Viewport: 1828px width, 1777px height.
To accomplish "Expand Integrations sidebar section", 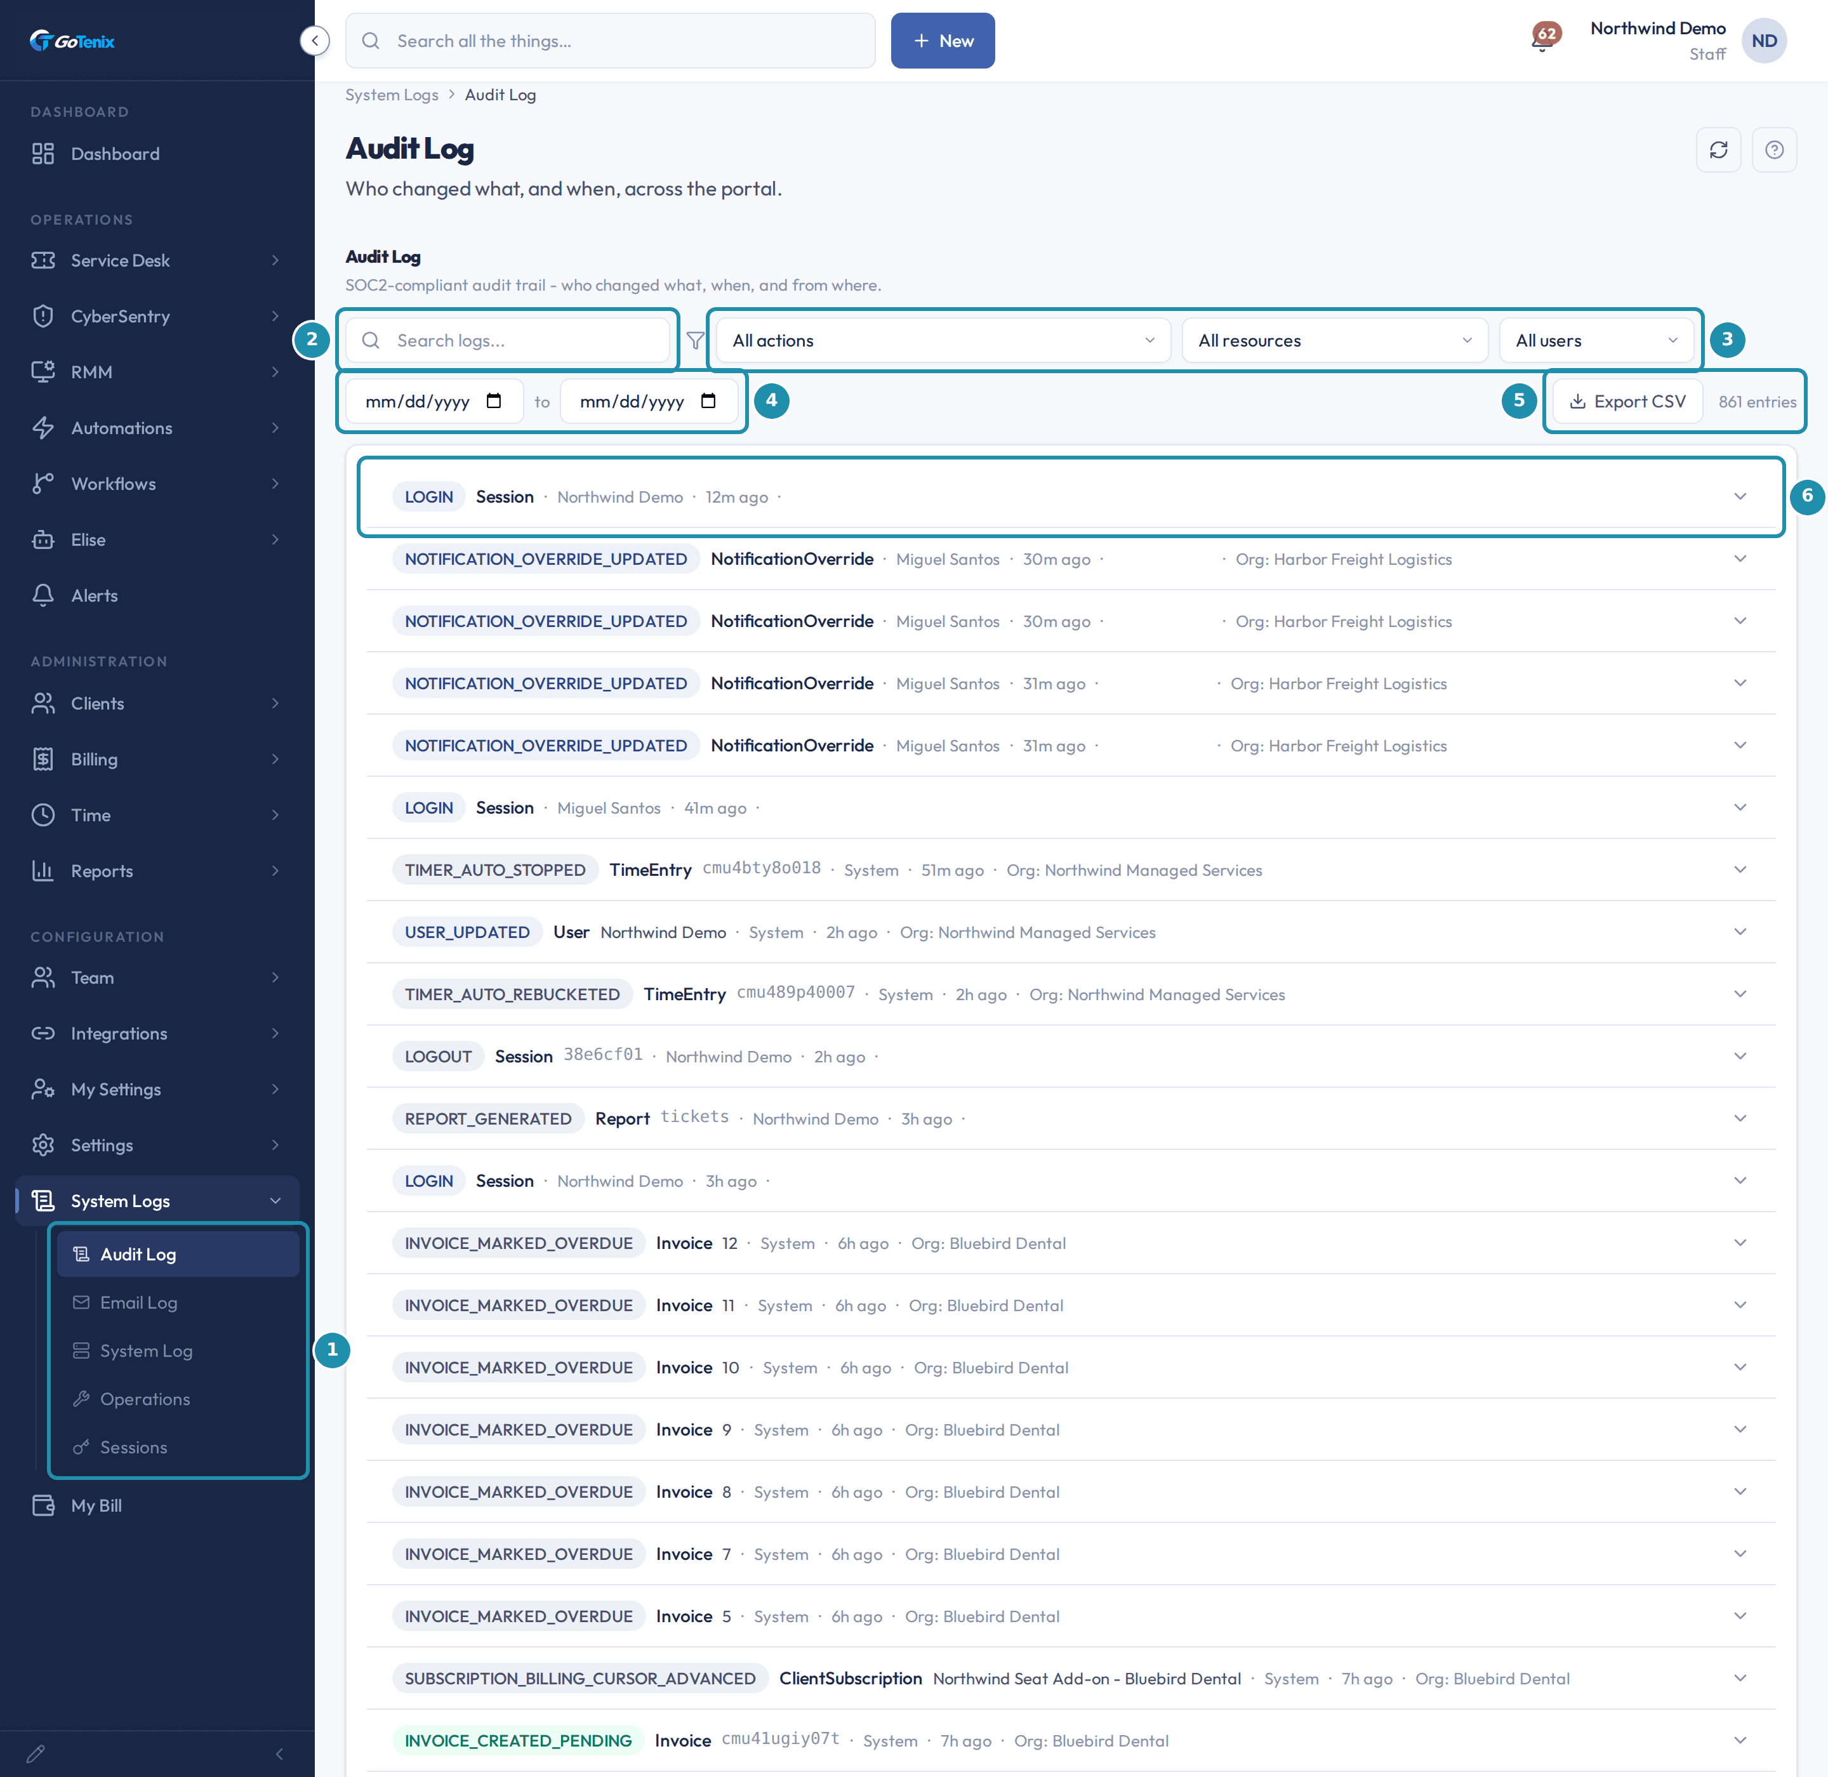I will 157,1033.
